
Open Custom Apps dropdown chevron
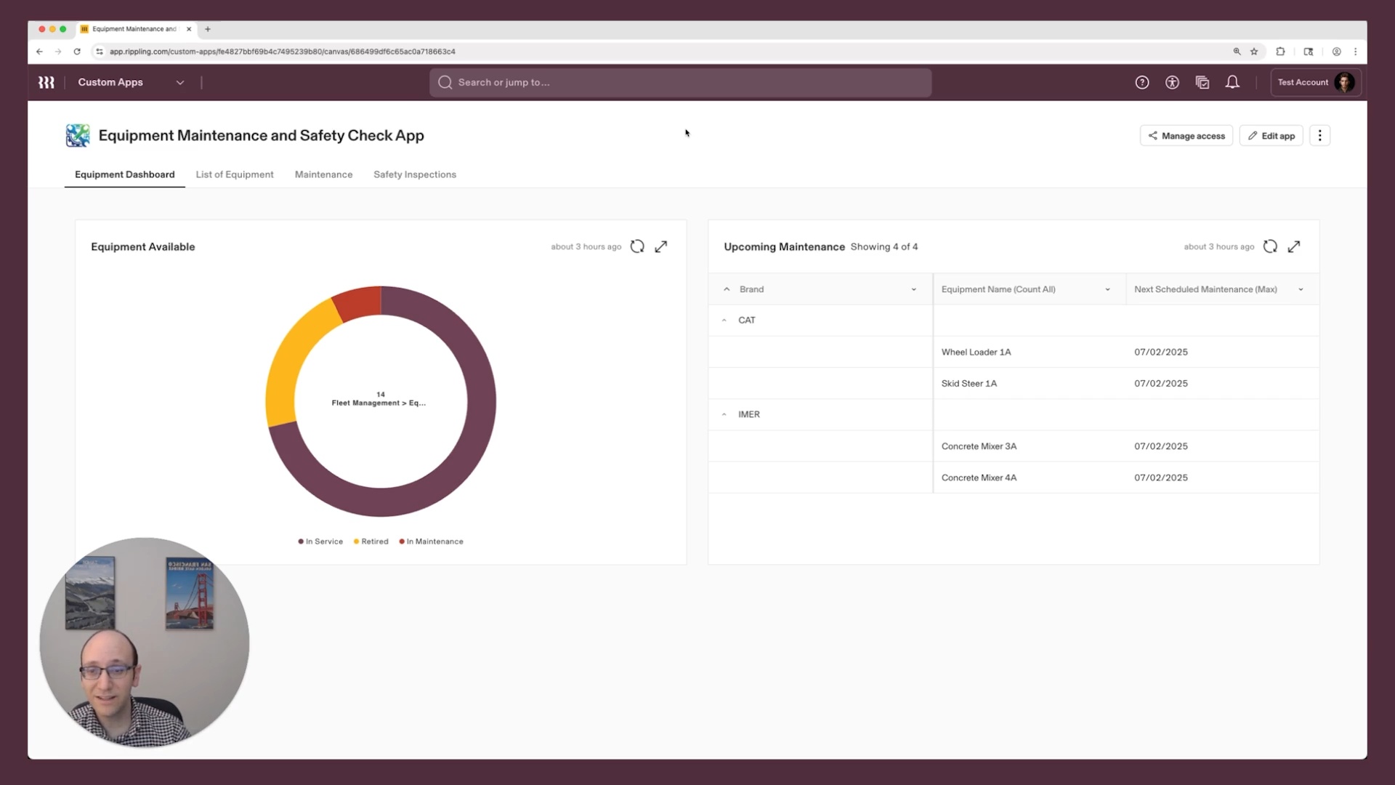180,83
